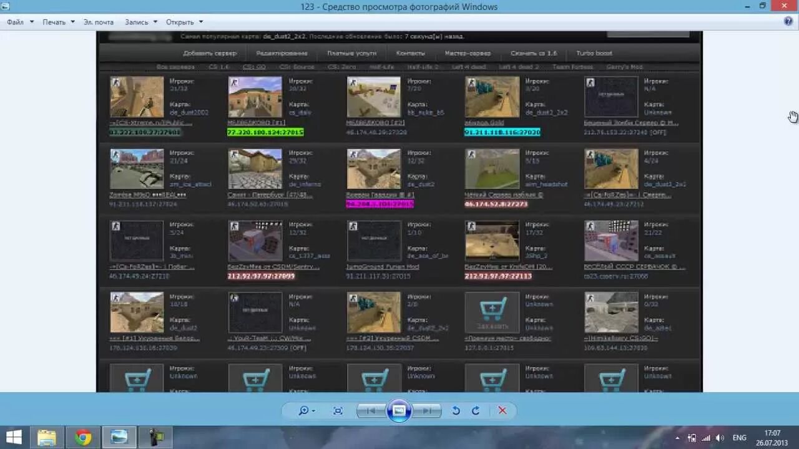Go to the previous photo

(371, 410)
